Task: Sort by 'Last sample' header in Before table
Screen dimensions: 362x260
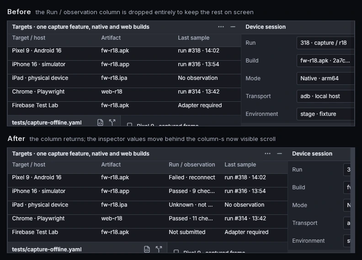Action: [193, 38]
